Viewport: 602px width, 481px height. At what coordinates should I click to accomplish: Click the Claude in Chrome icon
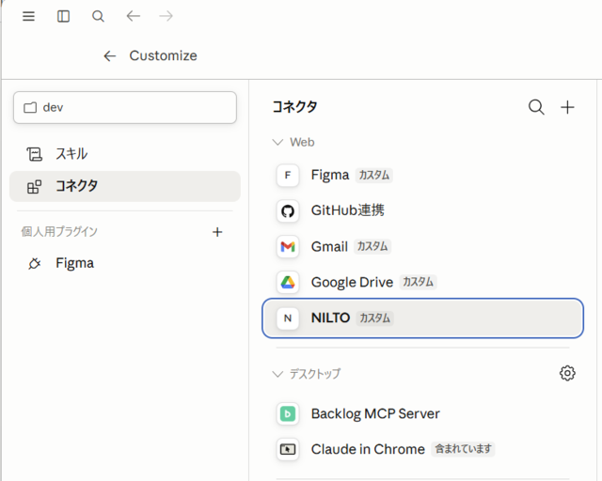(x=288, y=449)
